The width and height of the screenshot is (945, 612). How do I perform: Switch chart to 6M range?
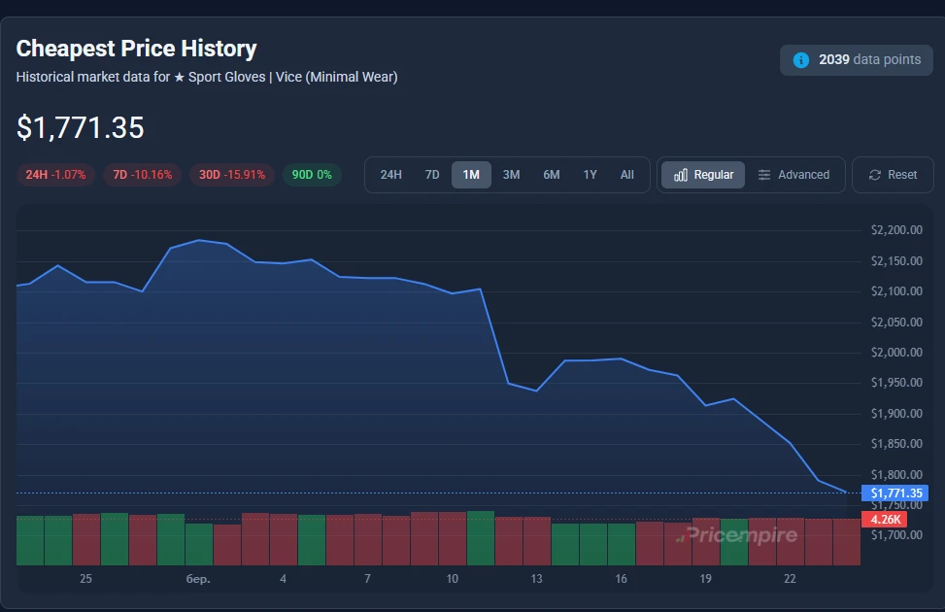point(551,175)
